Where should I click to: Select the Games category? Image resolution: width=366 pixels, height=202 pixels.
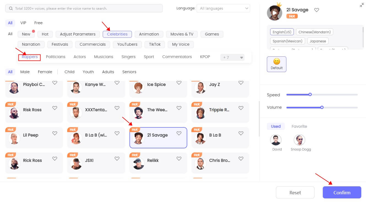[212, 34]
